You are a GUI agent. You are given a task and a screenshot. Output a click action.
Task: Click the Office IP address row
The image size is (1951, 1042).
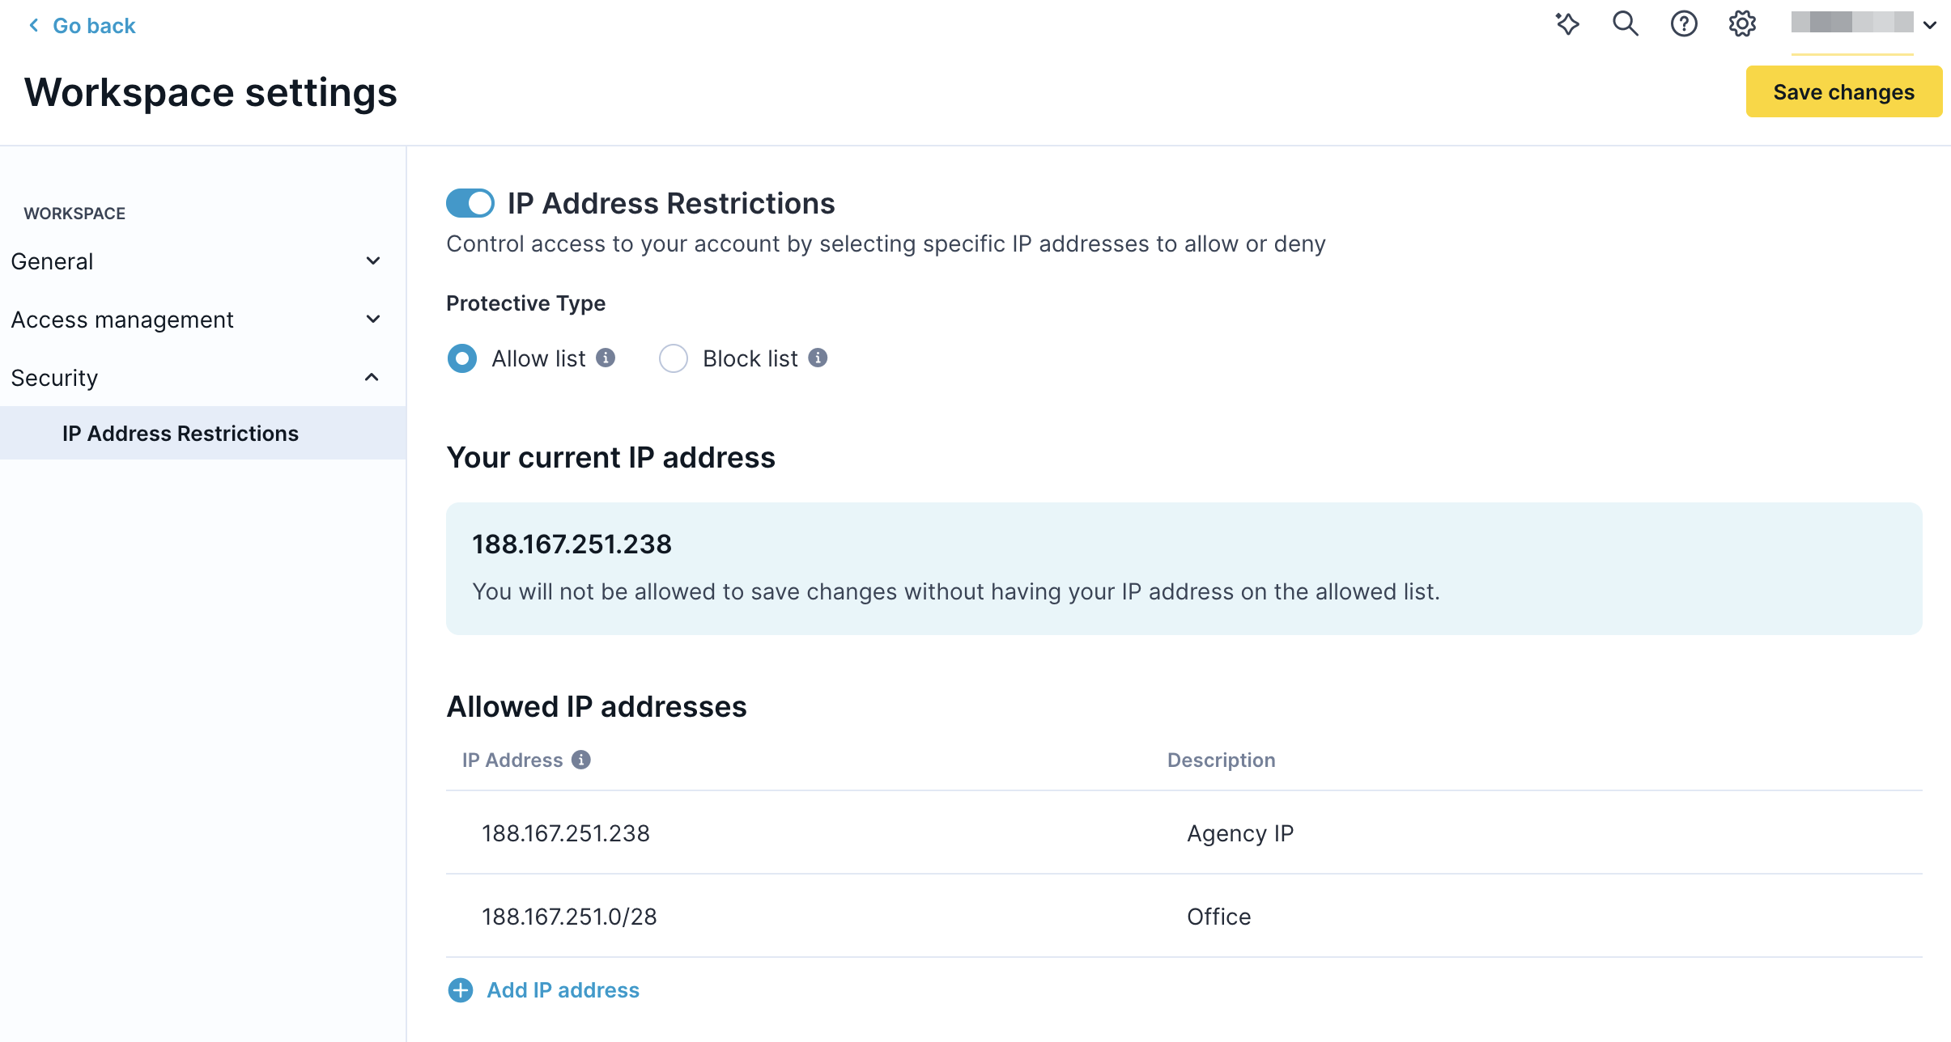pos(569,916)
